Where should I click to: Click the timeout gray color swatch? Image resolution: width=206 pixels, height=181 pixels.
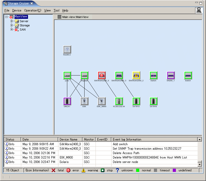(155, 170)
